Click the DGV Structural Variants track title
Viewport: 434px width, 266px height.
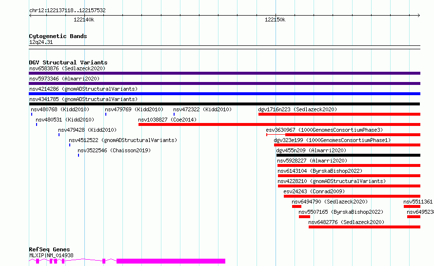coord(68,62)
